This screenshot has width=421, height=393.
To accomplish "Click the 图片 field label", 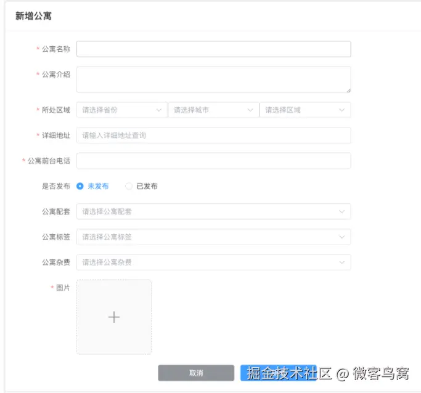I will [63, 288].
